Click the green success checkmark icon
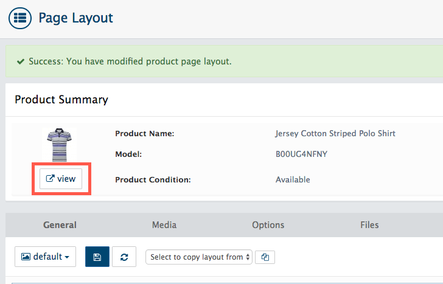Image resolution: width=443 pixels, height=284 pixels. 21,61
